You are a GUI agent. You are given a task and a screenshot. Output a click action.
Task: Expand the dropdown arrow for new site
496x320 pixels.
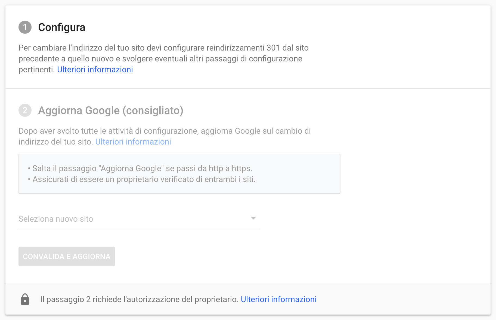(253, 218)
